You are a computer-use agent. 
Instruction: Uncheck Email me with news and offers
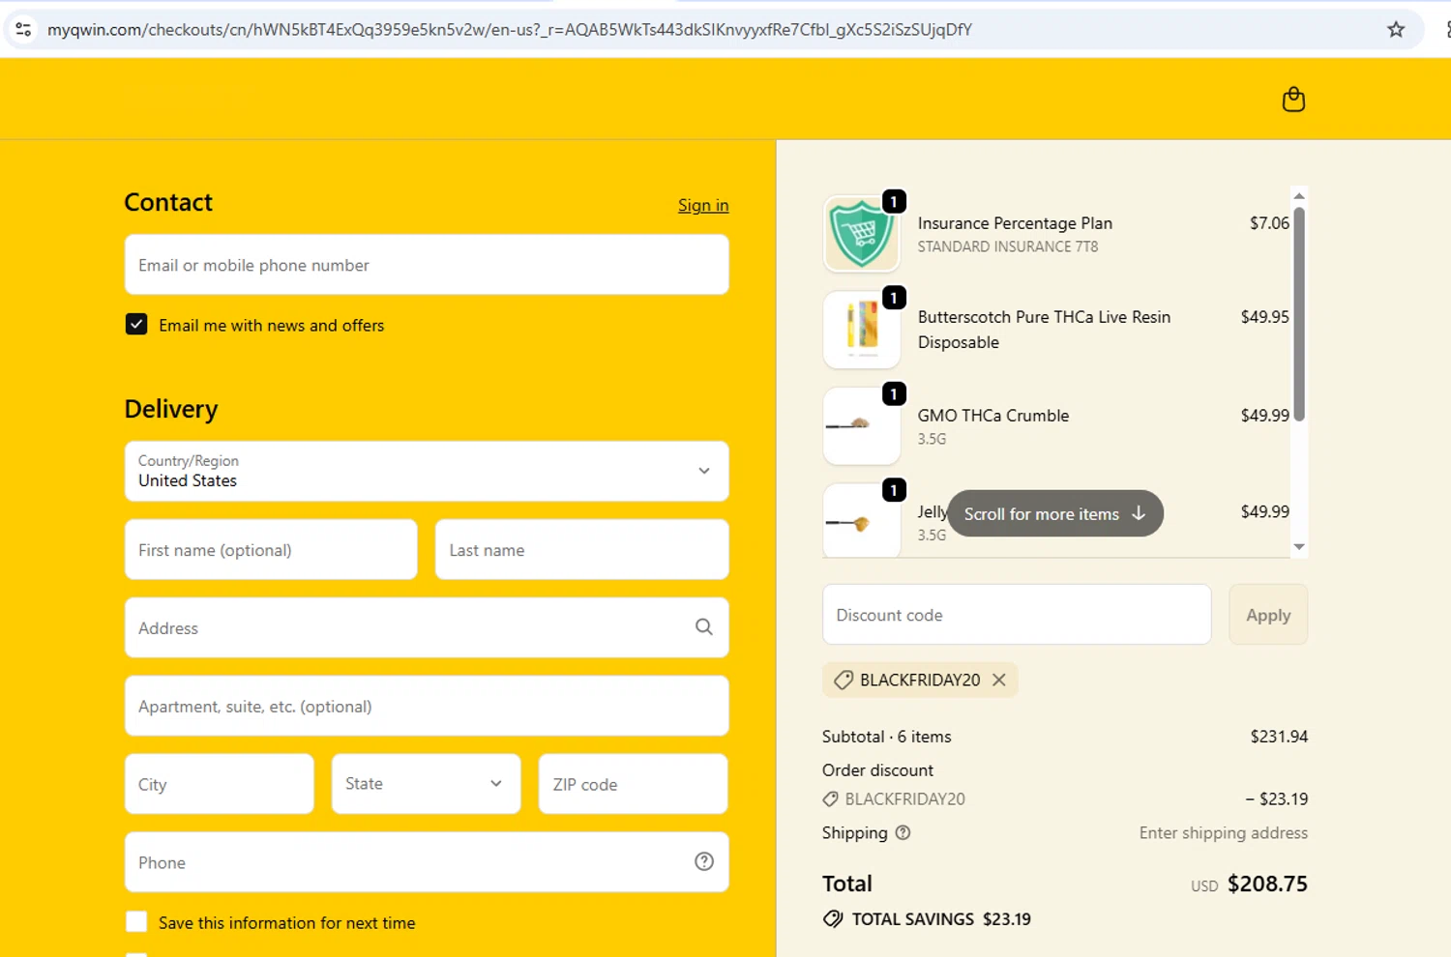(136, 324)
